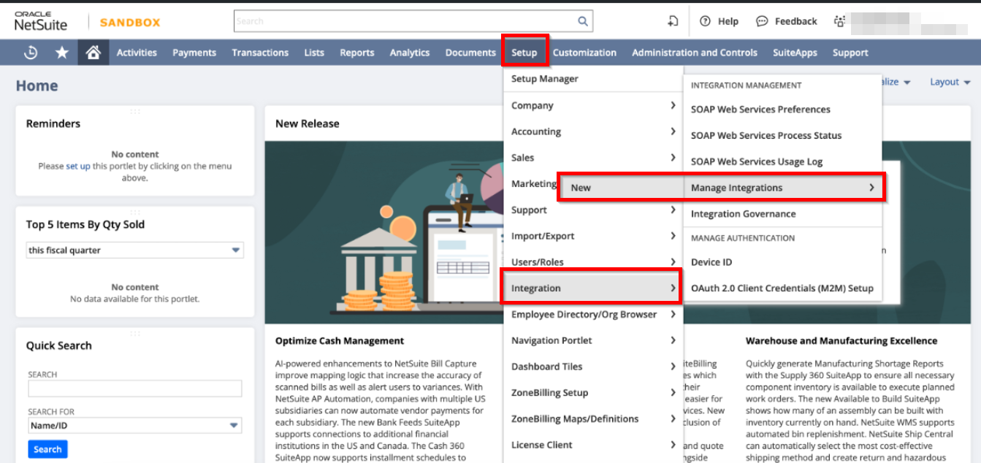This screenshot has height=463, width=981.
Task: Select OAuth 2.0 Client Credentials (M2M) Setup
Action: [782, 288]
